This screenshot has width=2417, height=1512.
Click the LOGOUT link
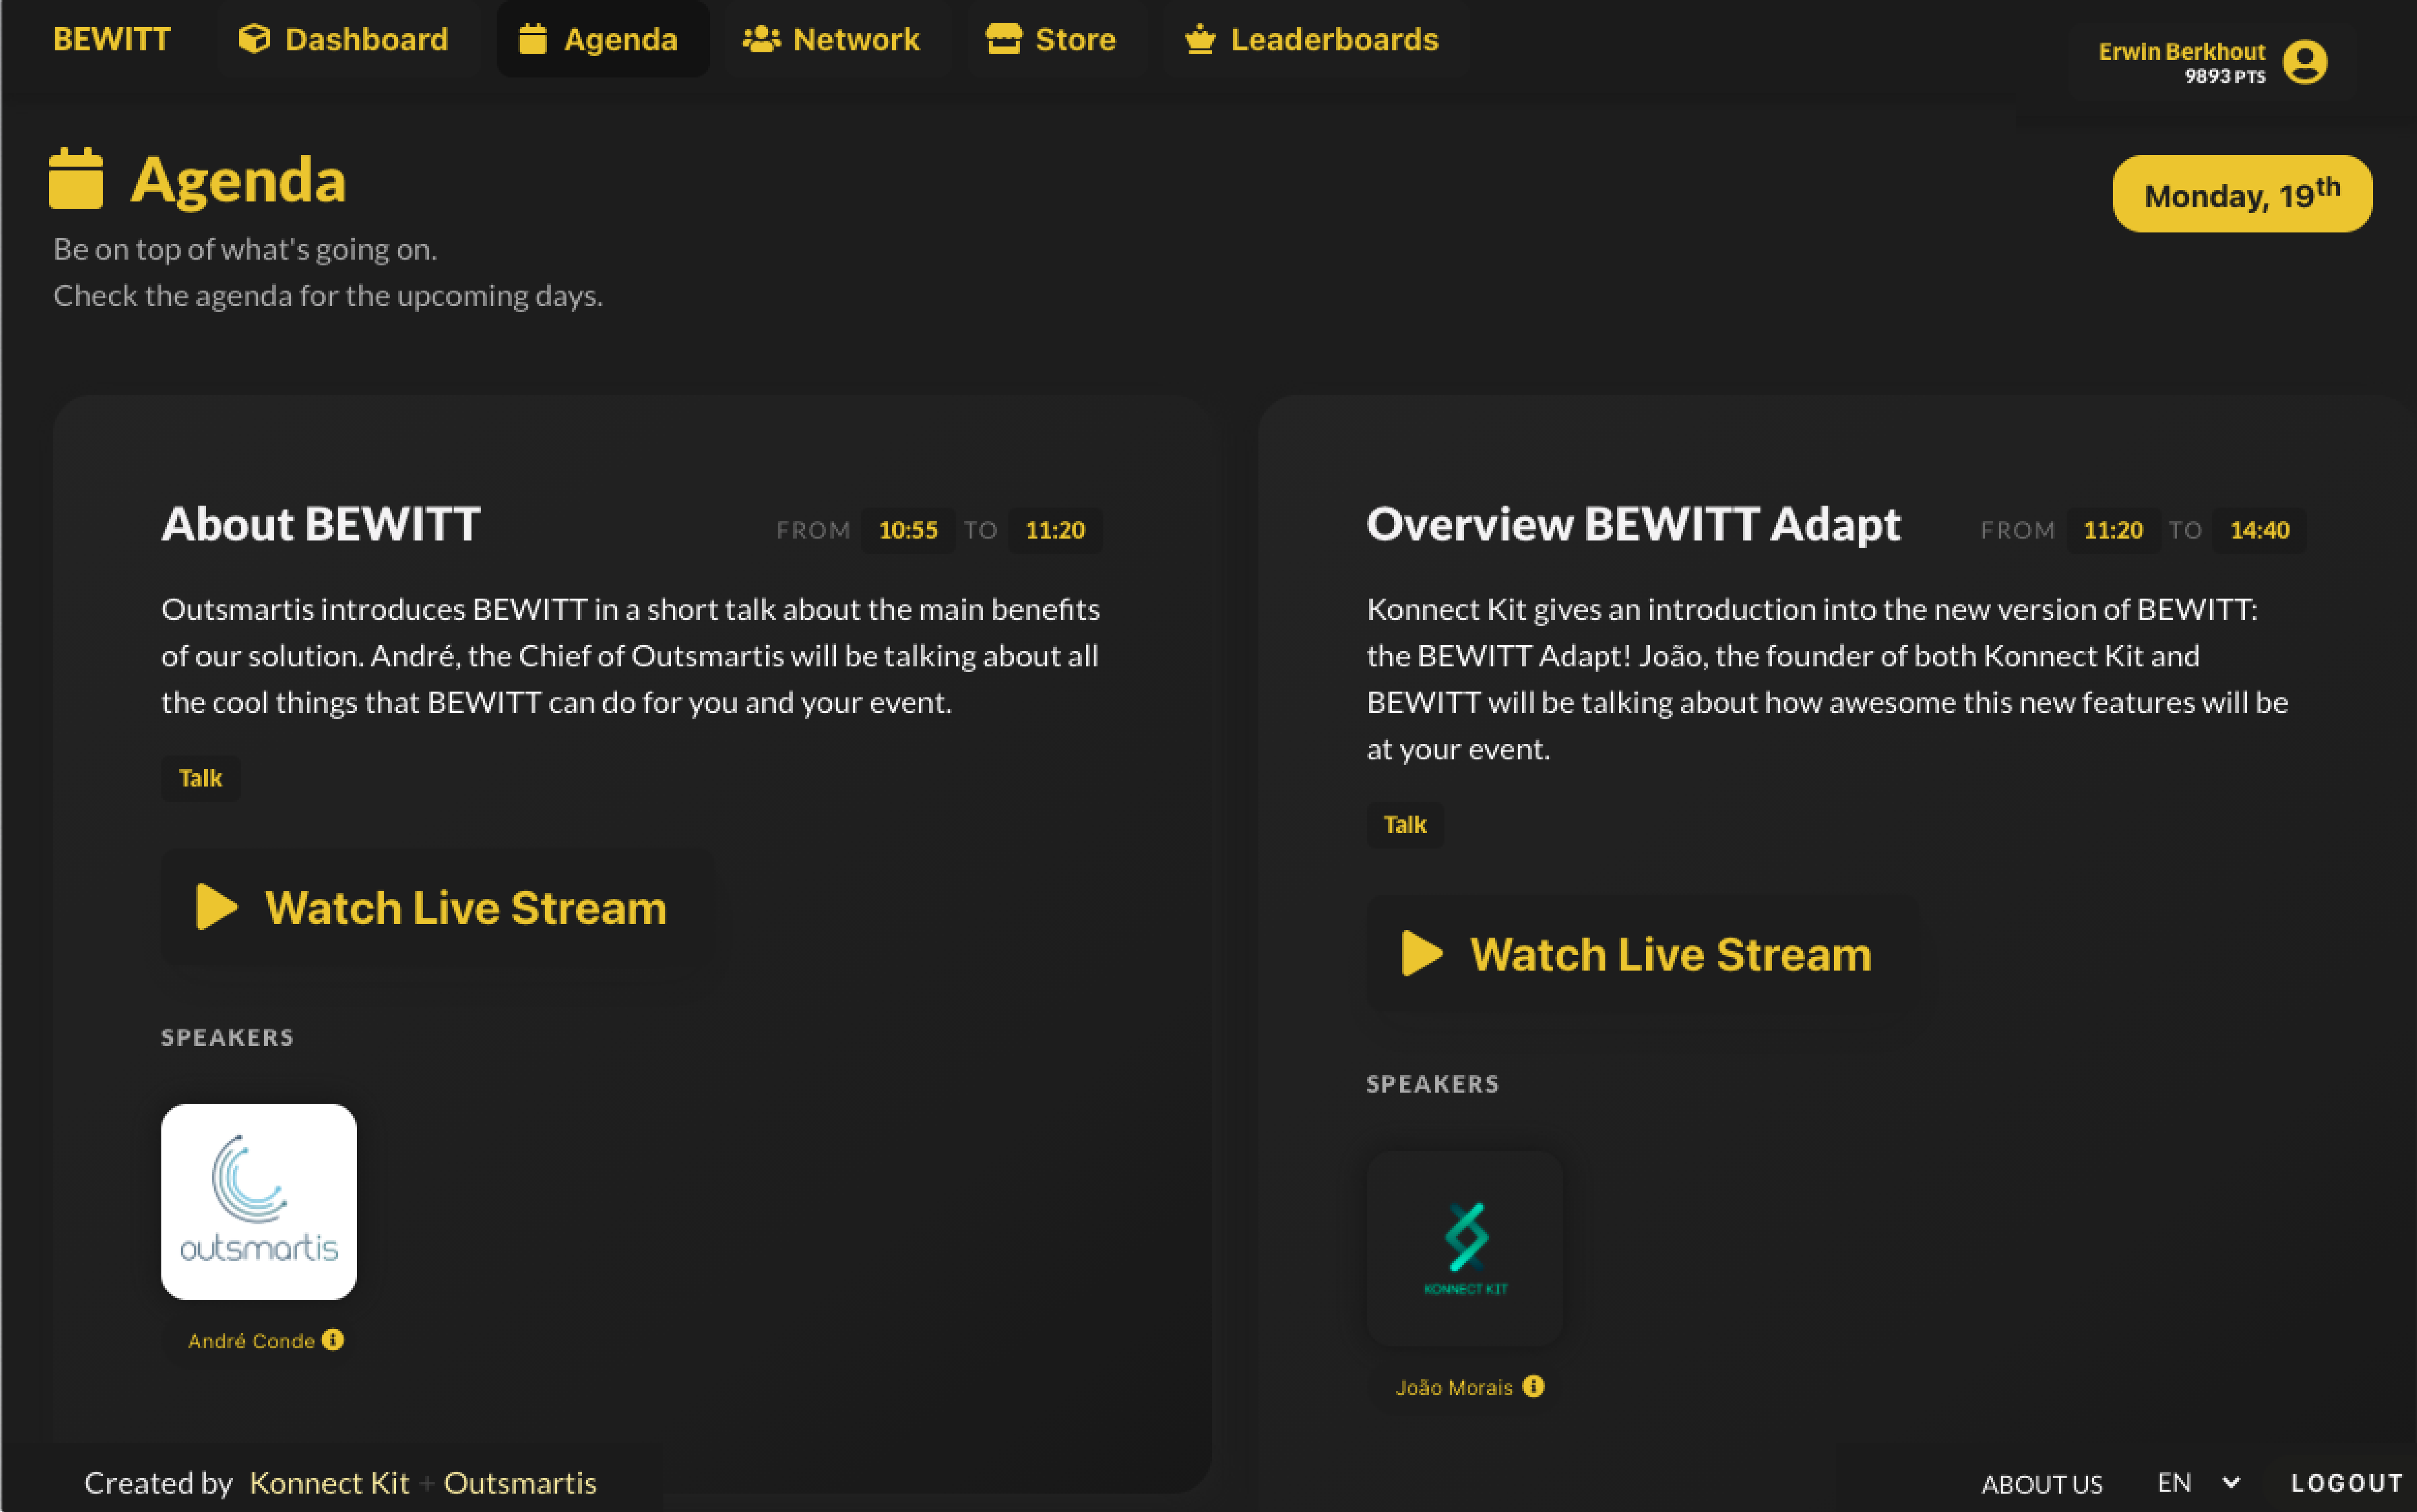pos(2346,1483)
